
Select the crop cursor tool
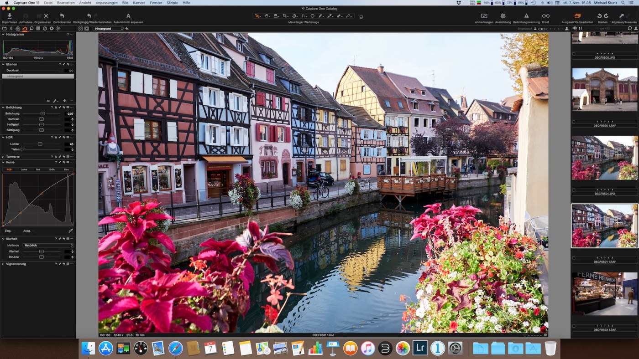[285, 16]
